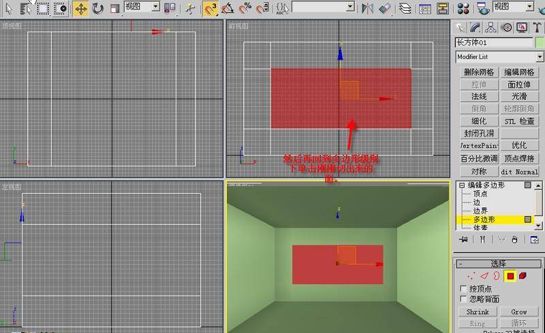
Task: Toggle Show End Result icon
Action: (x=482, y=239)
